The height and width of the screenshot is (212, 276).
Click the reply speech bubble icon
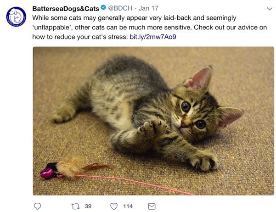point(37,206)
